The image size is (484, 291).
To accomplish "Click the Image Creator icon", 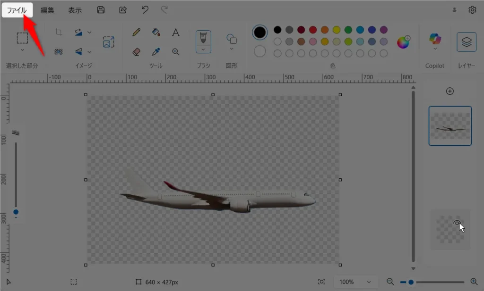I will 108,42.
